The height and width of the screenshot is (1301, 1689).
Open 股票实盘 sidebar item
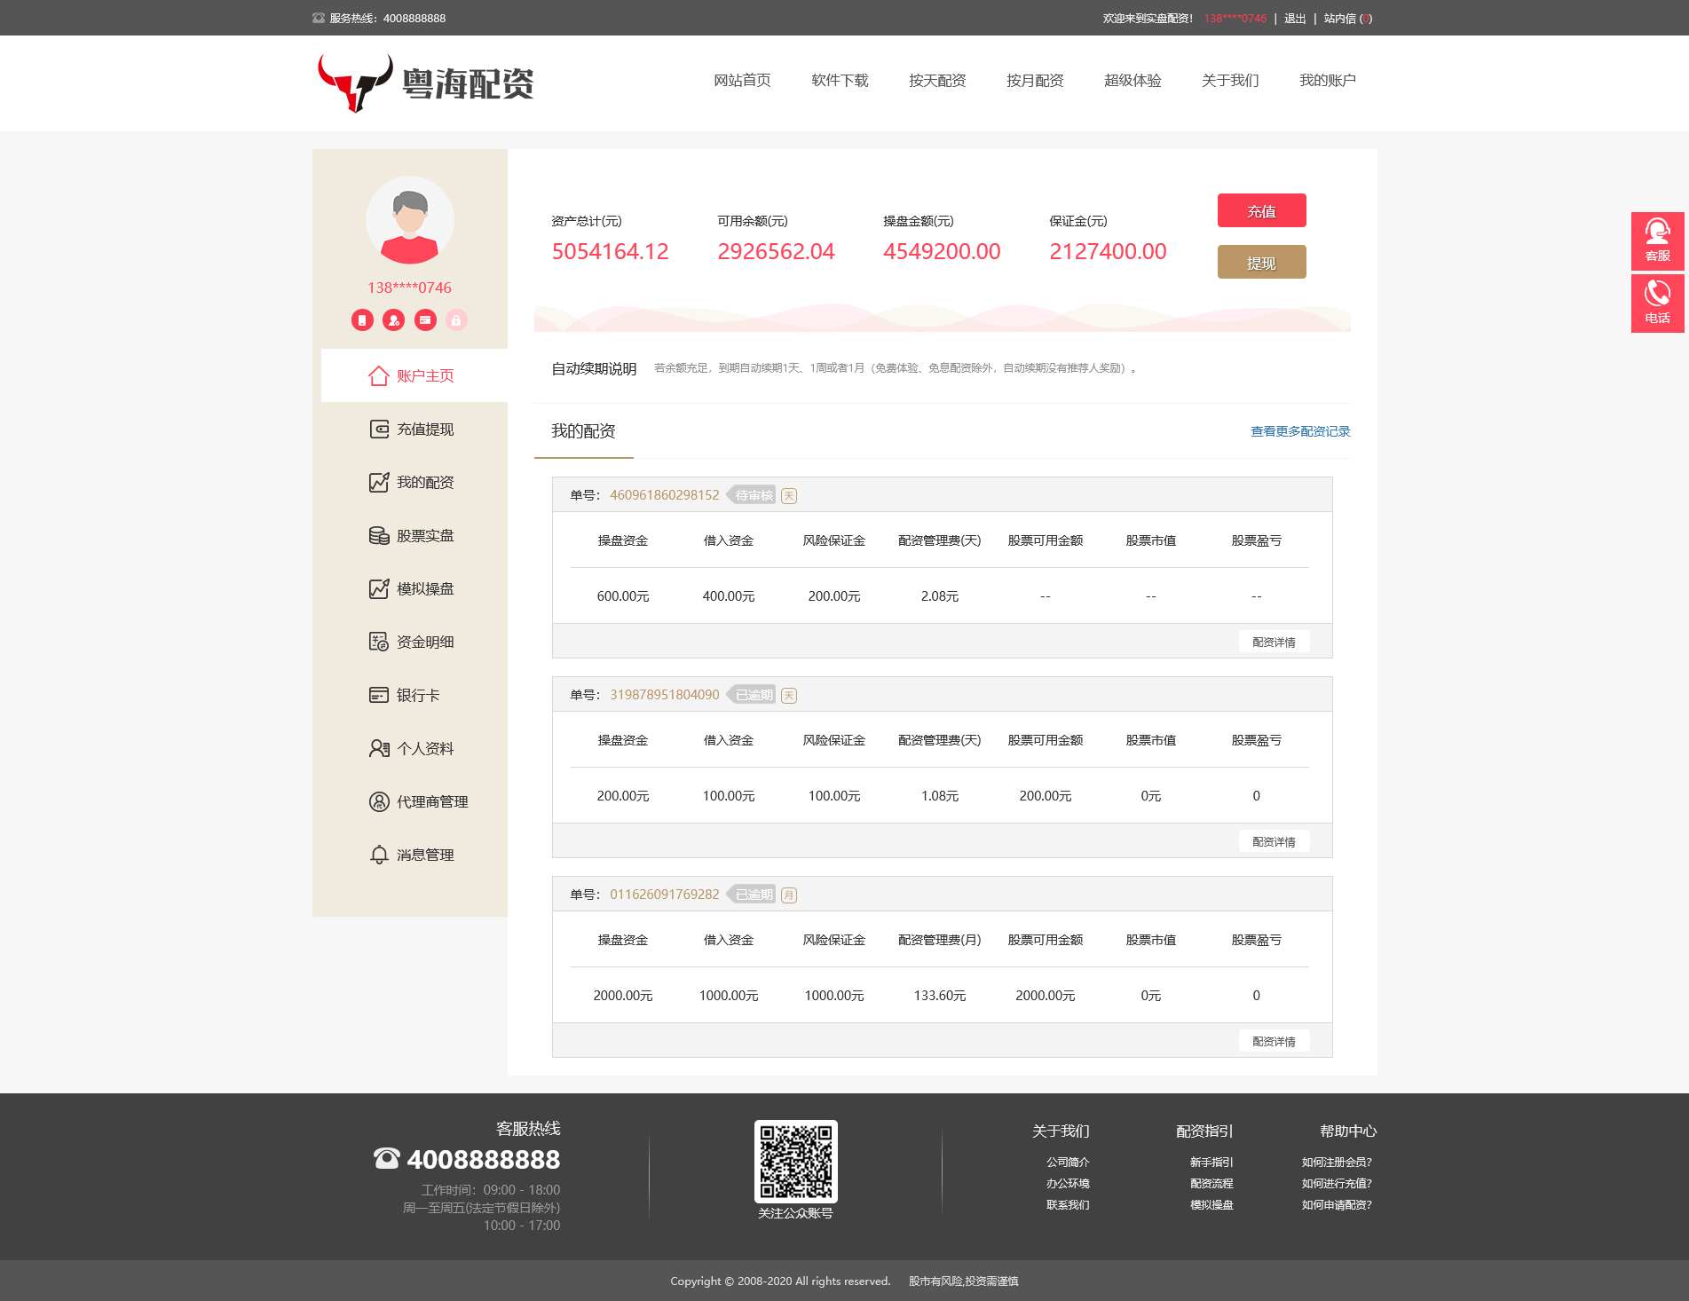(x=414, y=535)
